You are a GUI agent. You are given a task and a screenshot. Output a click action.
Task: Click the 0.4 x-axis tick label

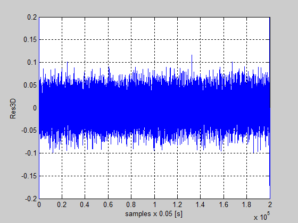click(85, 205)
